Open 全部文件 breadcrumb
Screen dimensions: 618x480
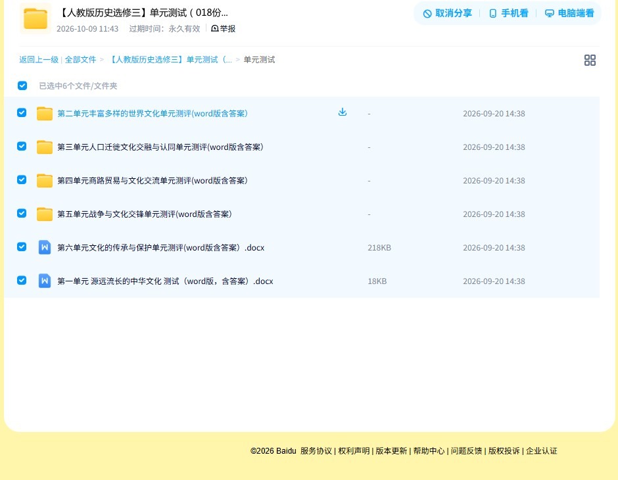point(80,60)
